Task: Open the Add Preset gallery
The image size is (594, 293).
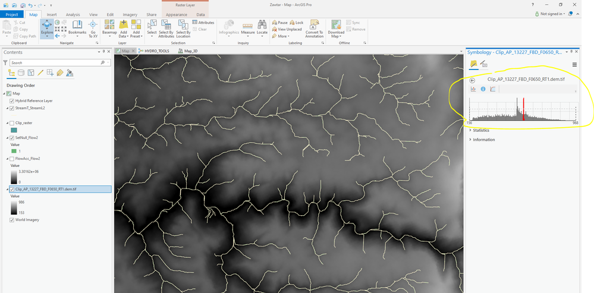Action: coord(136,29)
